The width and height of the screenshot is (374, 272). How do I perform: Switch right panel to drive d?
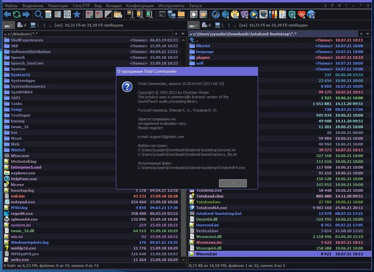207,25
